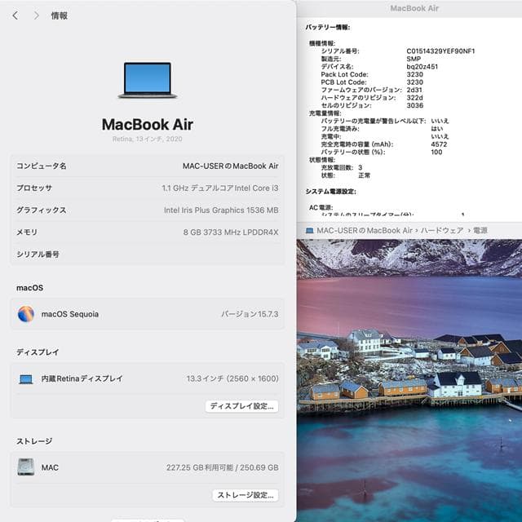Image resolution: width=522 pixels, height=522 pixels.
Task: Click the MacBook Air laptop illustration
Action: coord(148,80)
